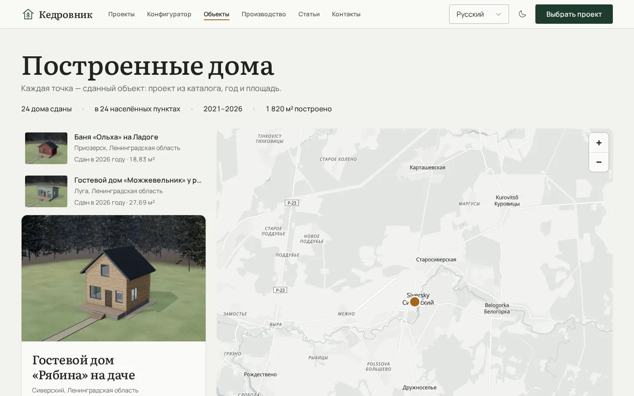
Task: Click the Кедровник brand name
Action: (x=66, y=15)
